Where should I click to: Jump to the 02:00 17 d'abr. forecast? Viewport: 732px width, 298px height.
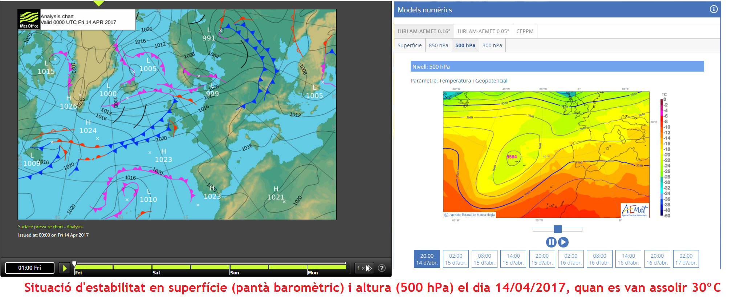pos(686,259)
